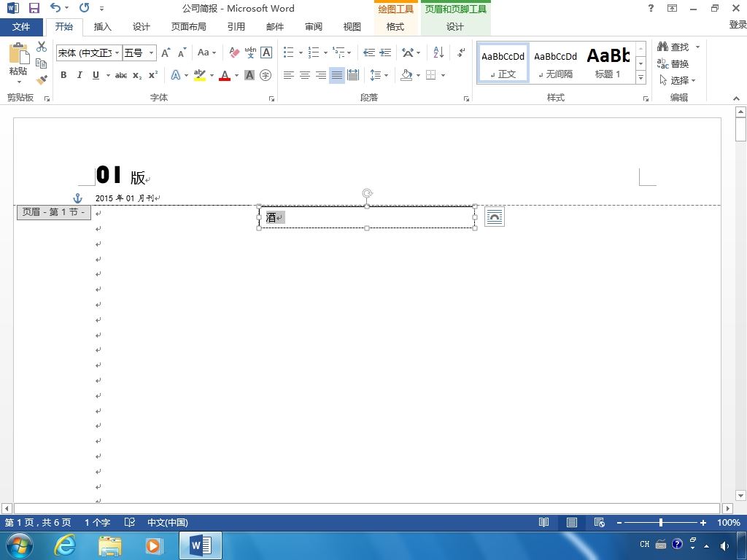Screen dimensions: 747x560
Task: Switch to web layout view
Action: [x=600, y=522]
